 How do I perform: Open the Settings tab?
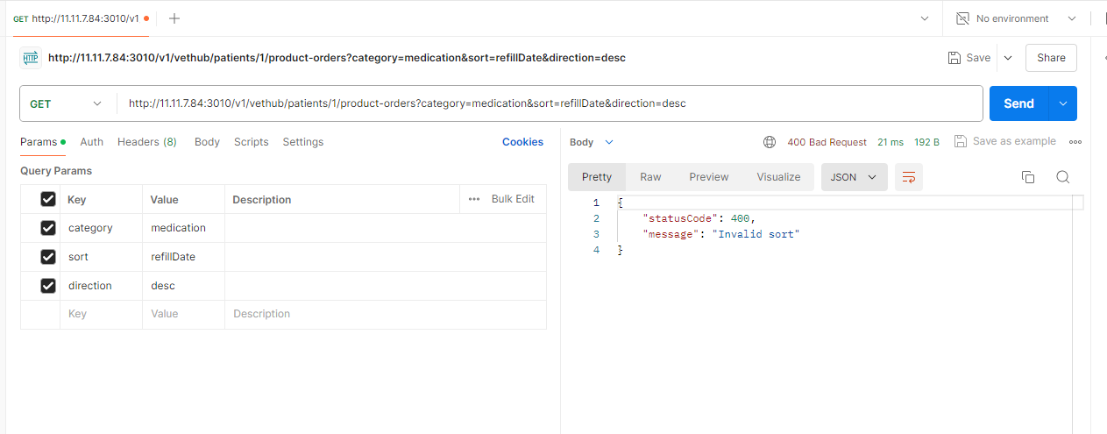303,142
